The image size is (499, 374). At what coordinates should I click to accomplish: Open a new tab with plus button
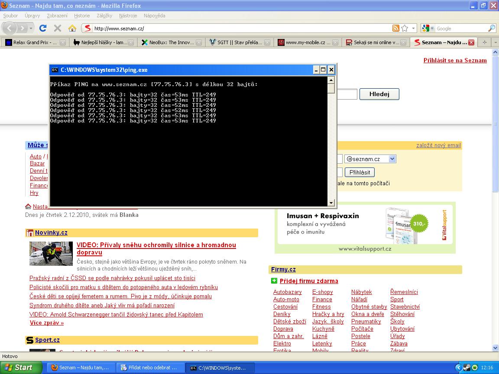(x=485, y=42)
